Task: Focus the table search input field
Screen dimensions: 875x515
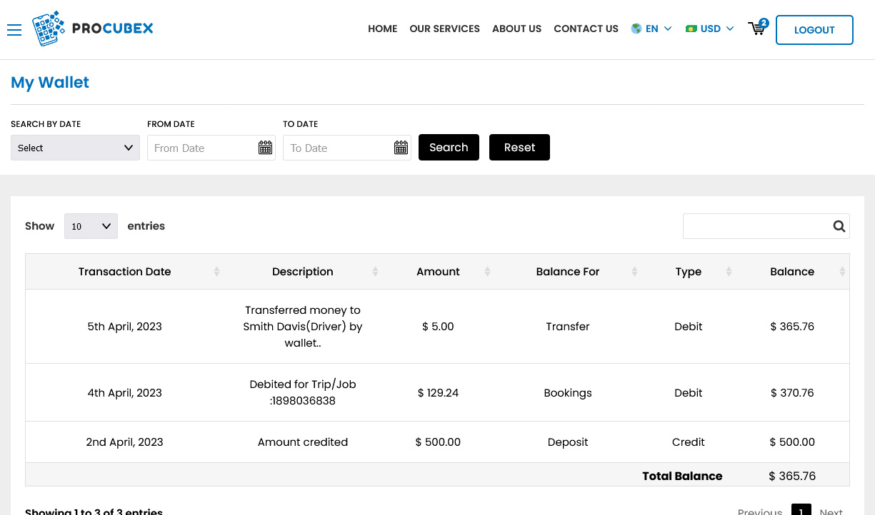Action: coord(757,226)
